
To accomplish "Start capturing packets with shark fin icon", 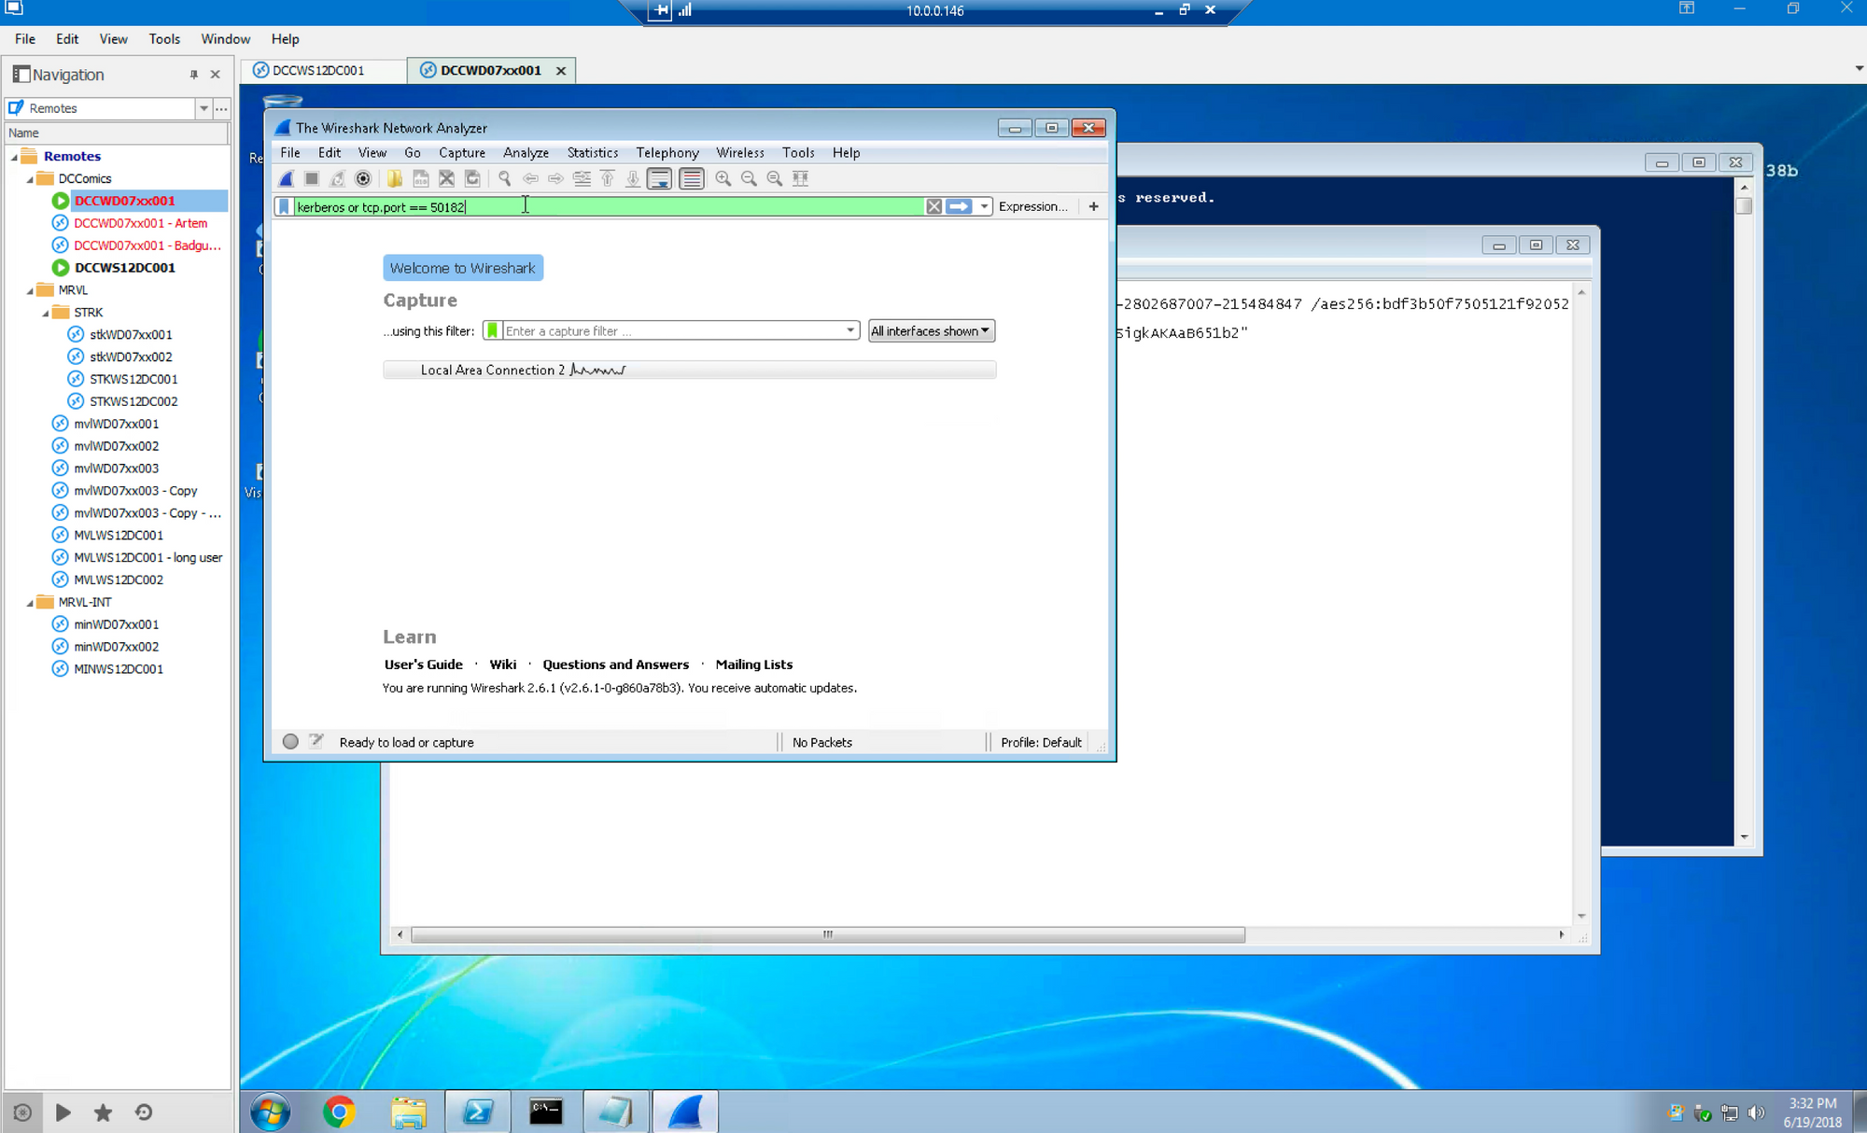I will (287, 178).
